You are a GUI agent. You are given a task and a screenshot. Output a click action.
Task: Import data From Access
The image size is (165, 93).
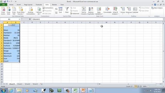pos(3,11)
